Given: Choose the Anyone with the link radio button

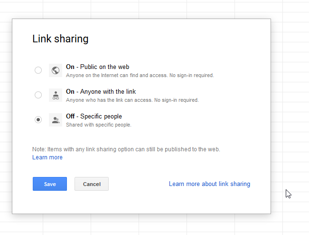Looking at the screenshot, I should tap(38, 95).
